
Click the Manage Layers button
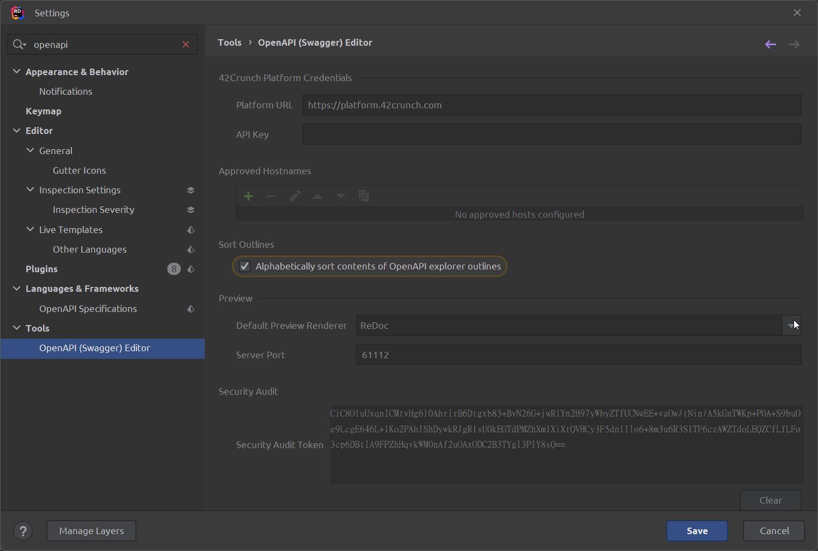point(91,531)
